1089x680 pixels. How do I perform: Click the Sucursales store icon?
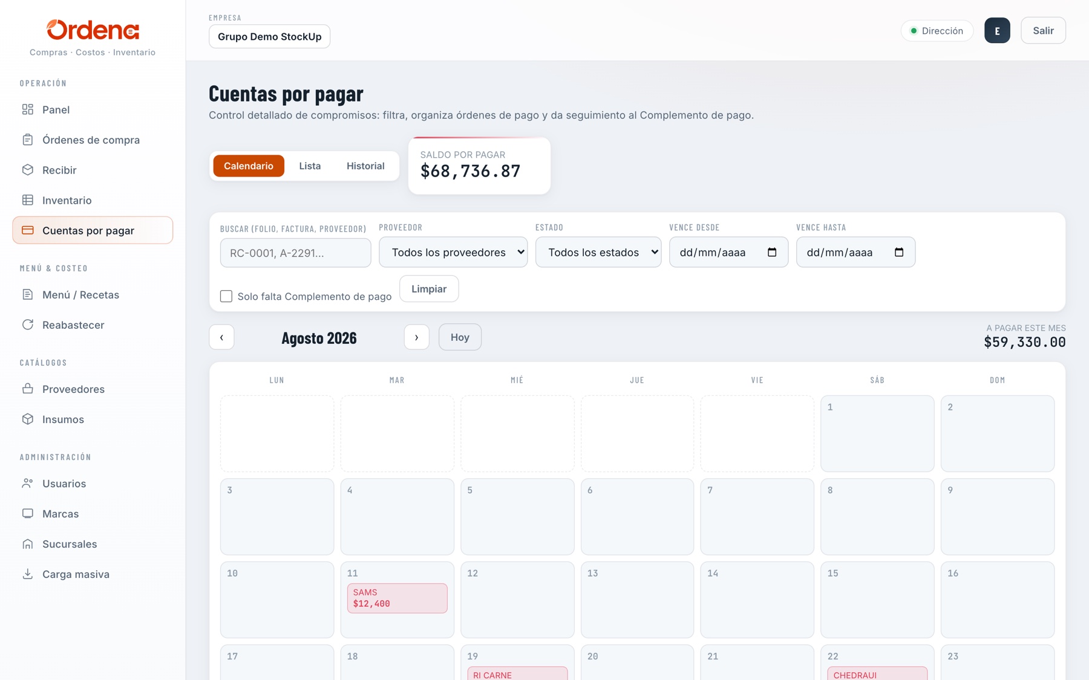point(28,543)
